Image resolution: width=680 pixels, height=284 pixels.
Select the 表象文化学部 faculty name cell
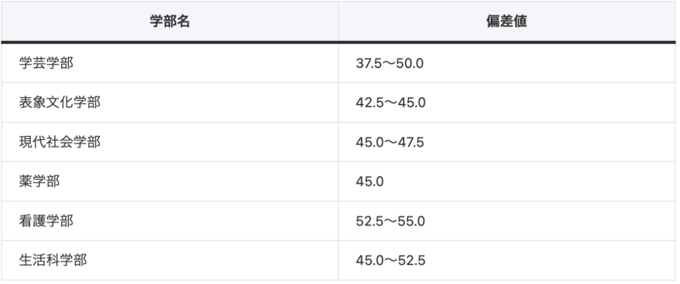point(60,103)
